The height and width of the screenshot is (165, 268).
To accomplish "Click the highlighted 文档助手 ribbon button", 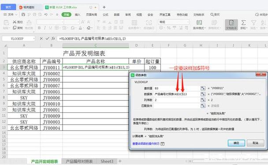I will pos(231,25).
